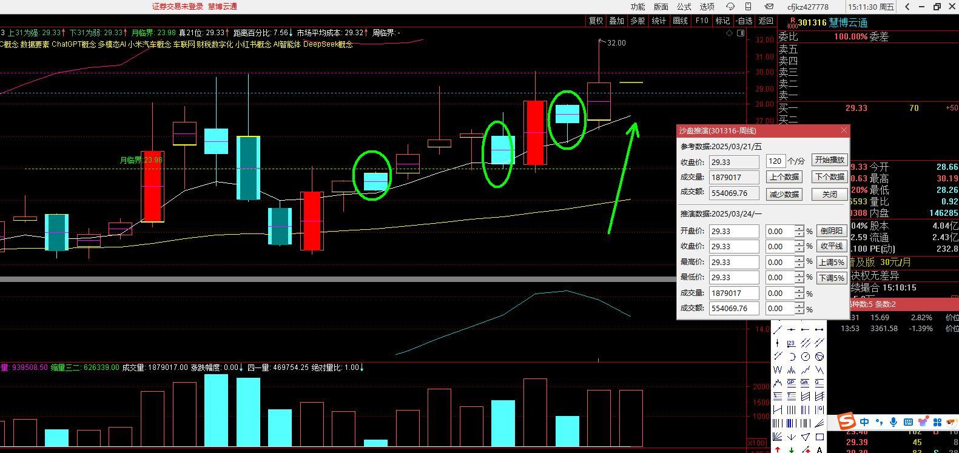Click the 复权 toolbar item
This screenshot has width=959, height=453.
coord(596,21)
